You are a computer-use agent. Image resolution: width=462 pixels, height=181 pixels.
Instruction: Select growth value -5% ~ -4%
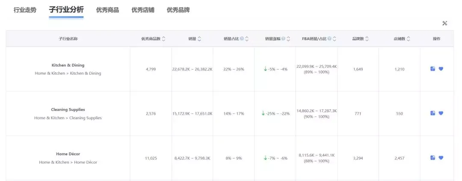click(278, 69)
